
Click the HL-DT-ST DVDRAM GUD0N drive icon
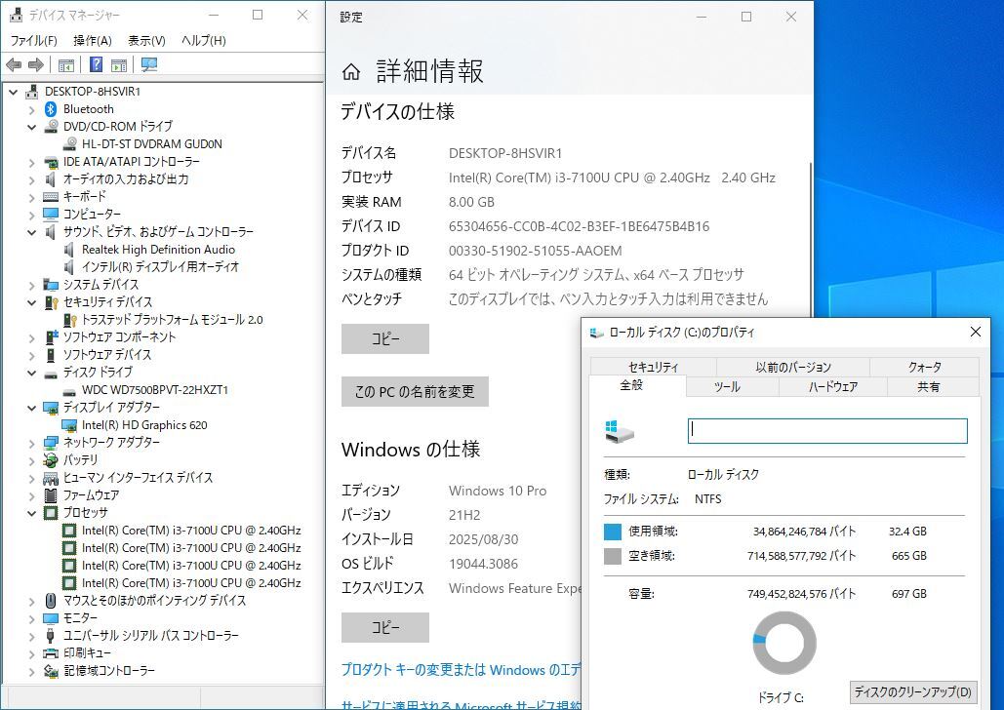[x=70, y=144]
